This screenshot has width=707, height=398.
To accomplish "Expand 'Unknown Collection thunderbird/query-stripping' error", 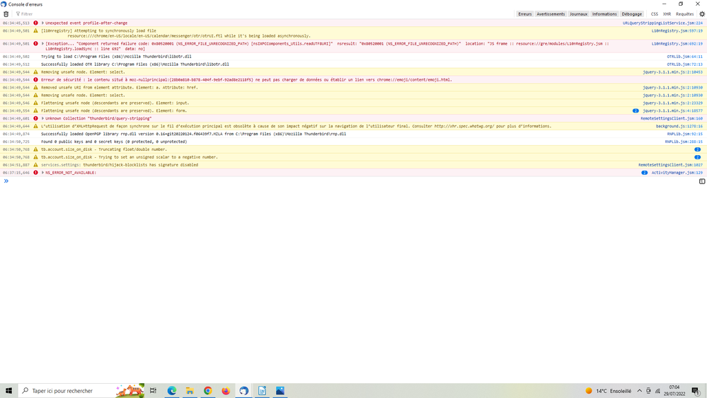I will [x=43, y=118].
